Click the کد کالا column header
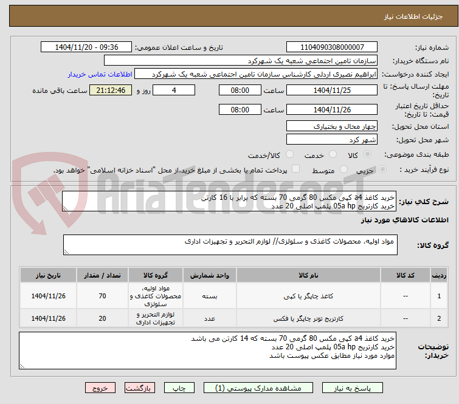The image size is (459, 404). click(x=406, y=275)
